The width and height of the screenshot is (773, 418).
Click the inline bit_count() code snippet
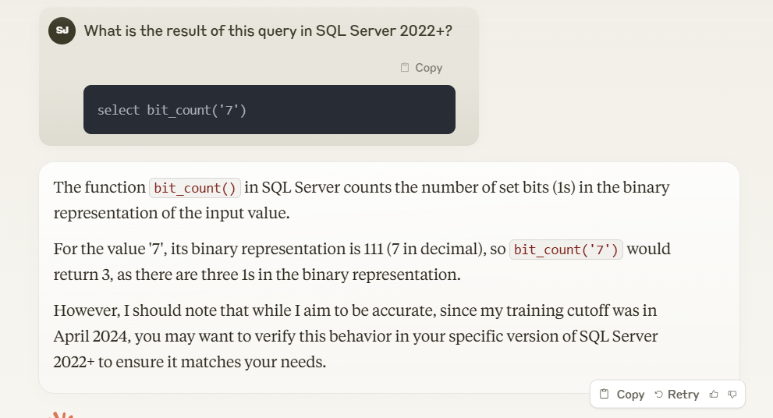tap(195, 188)
